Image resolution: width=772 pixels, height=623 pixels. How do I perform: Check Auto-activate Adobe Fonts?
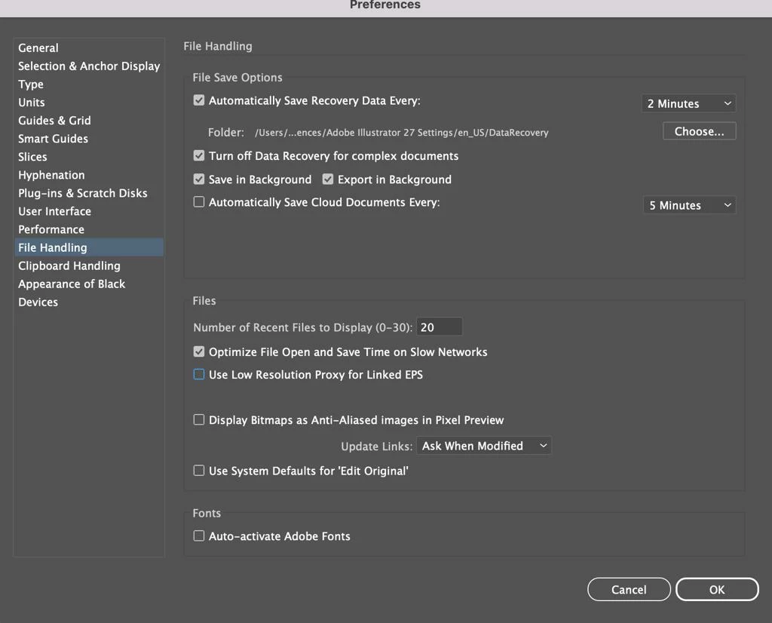[x=199, y=536]
